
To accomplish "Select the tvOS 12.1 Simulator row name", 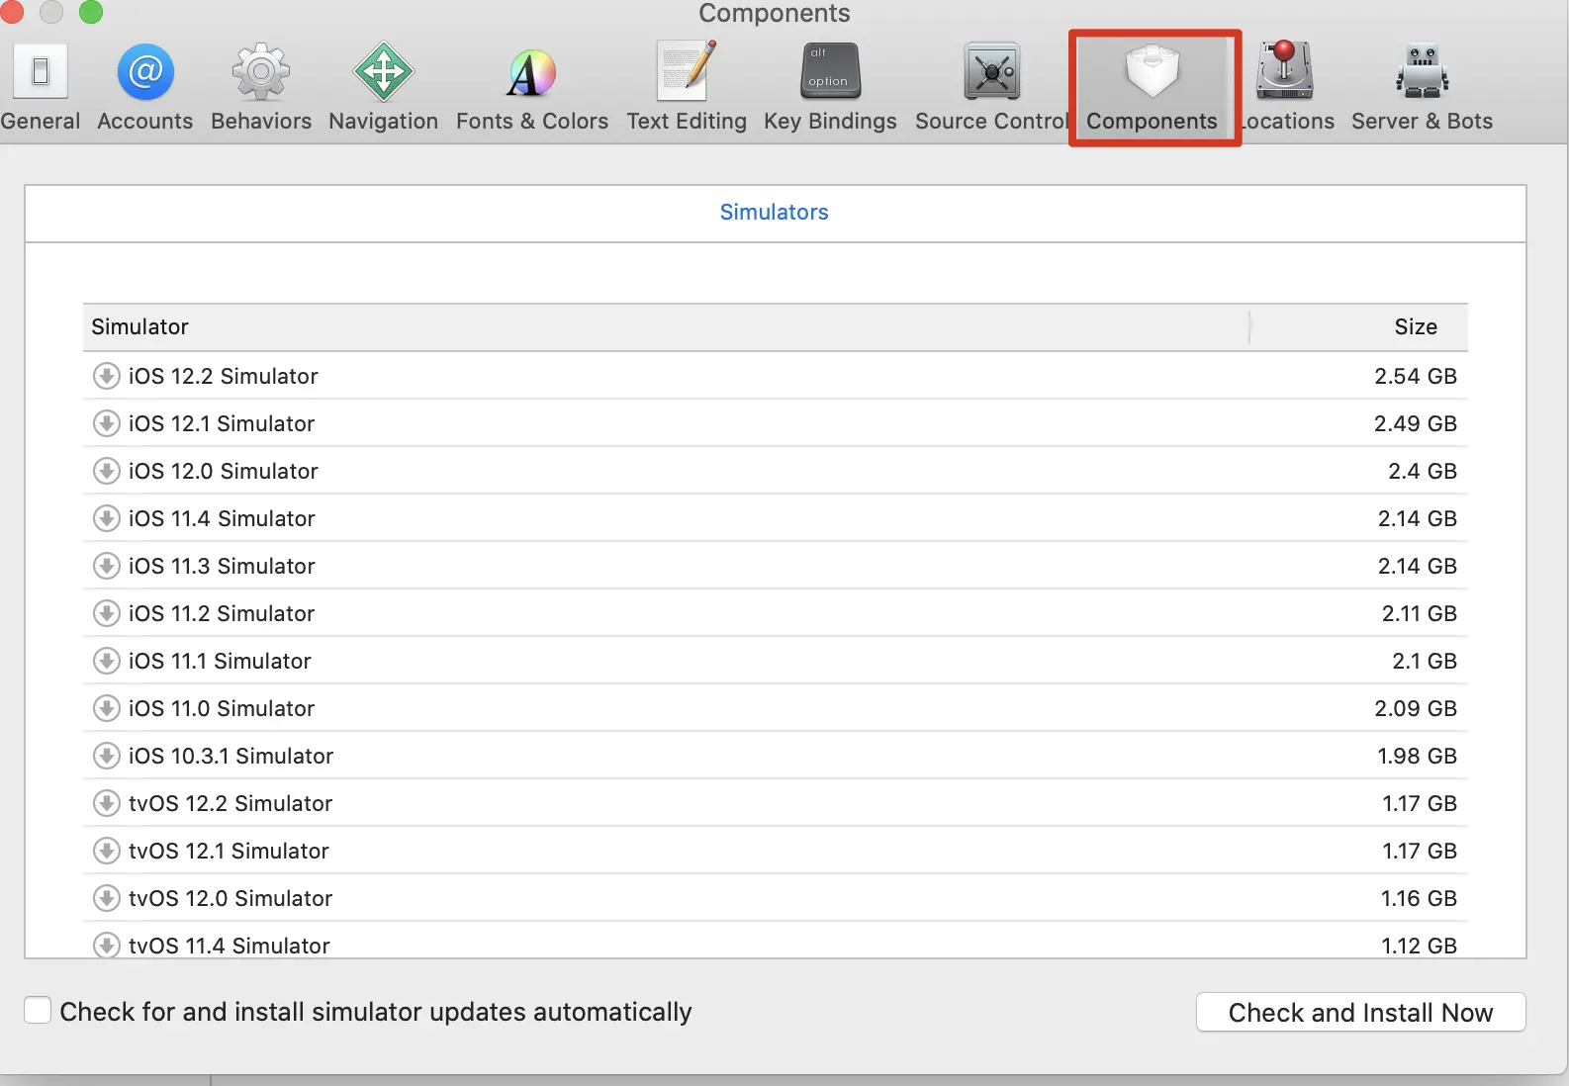I will click(x=229, y=851).
